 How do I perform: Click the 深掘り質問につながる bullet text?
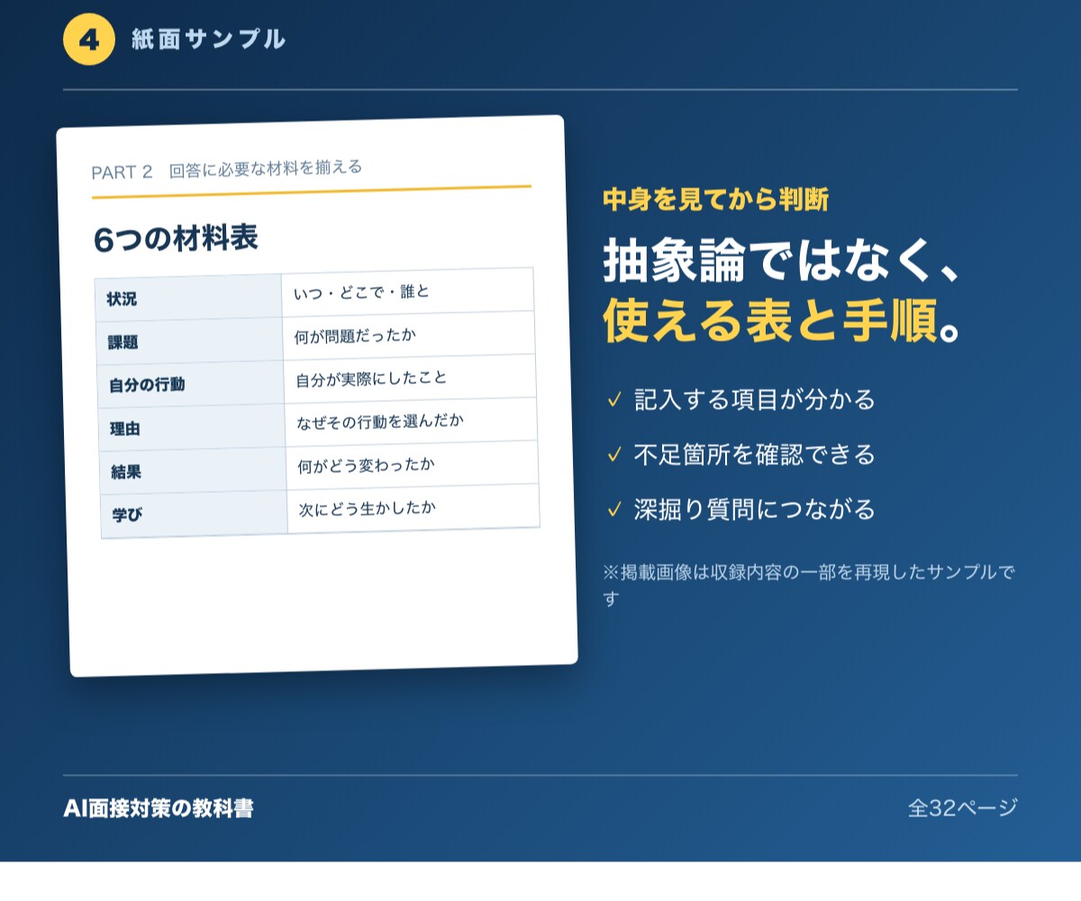755,510
